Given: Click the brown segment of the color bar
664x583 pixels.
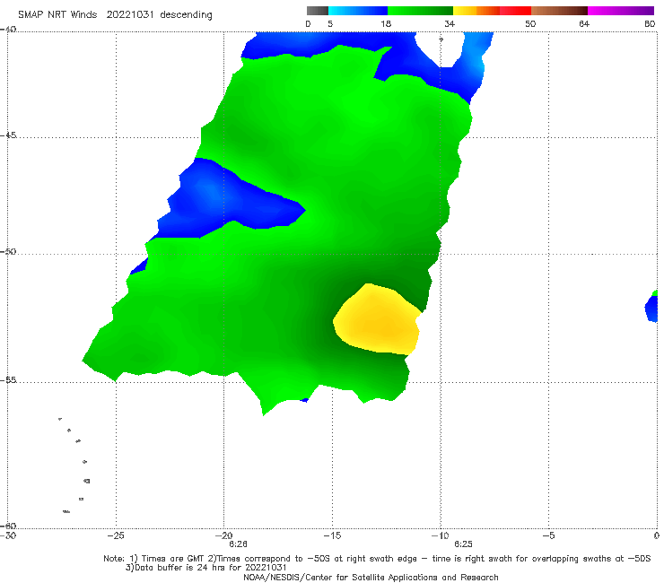Looking at the screenshot, I should click(x=559, y=11).
